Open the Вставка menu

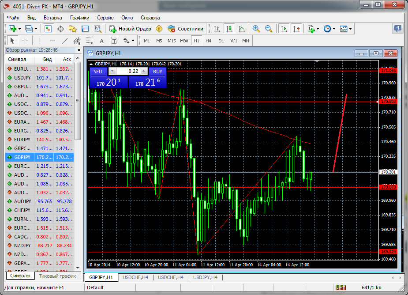[52, 18]
